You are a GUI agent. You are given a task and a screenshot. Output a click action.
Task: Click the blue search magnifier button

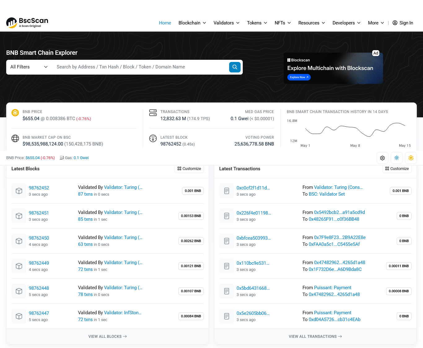pyautogui.click(x=235, y=67)
